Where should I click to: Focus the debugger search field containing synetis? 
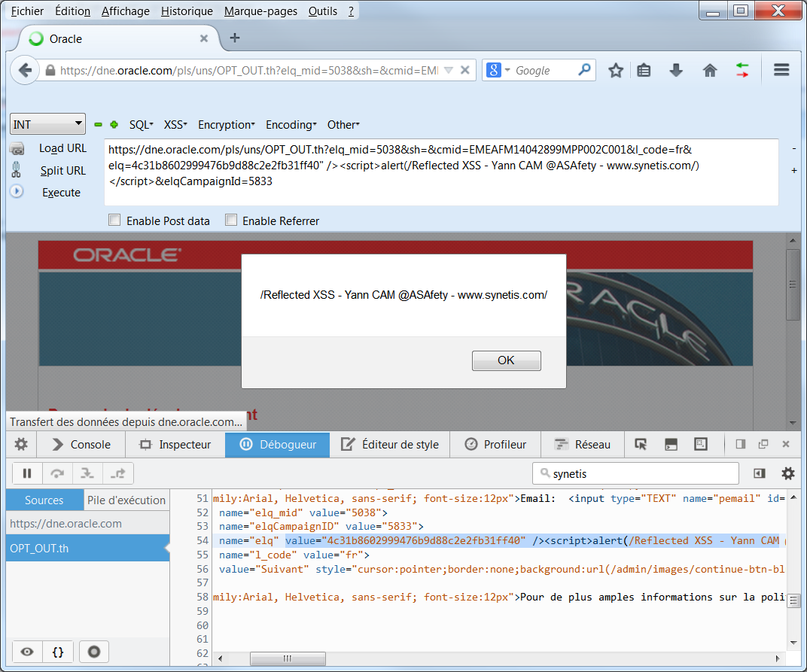[x=635, y=473]
